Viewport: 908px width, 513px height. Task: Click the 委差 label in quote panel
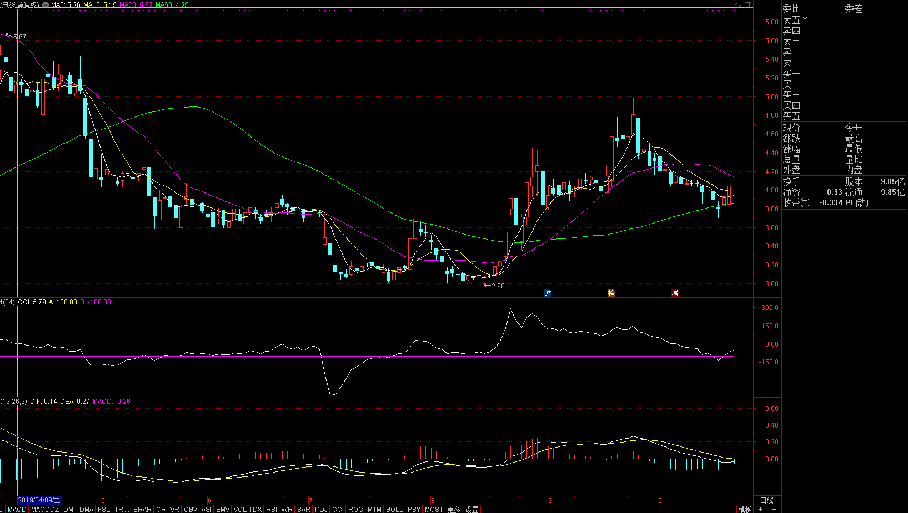coord(854,9)
